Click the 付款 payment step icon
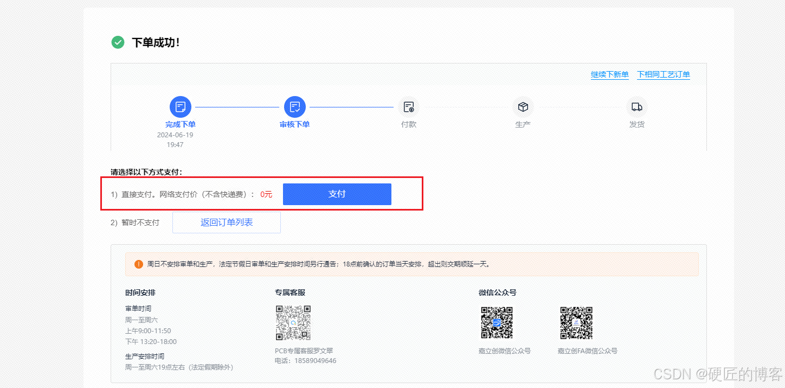Image resolution: width=785 pixels, height=388 pixels. [x=409, y=107]
